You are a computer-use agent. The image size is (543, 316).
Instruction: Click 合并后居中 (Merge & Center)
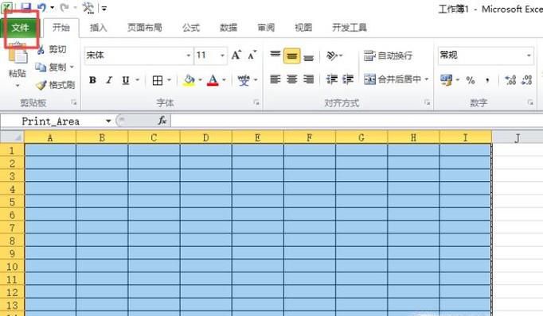[x=392, y=79]
